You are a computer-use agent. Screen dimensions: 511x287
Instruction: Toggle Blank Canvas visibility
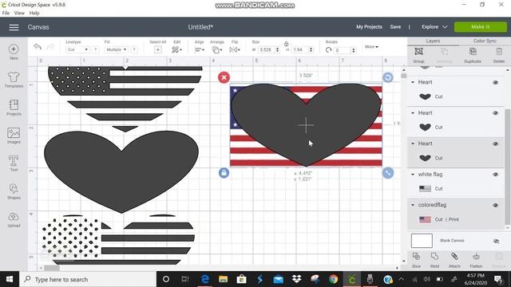pos(497,241)
